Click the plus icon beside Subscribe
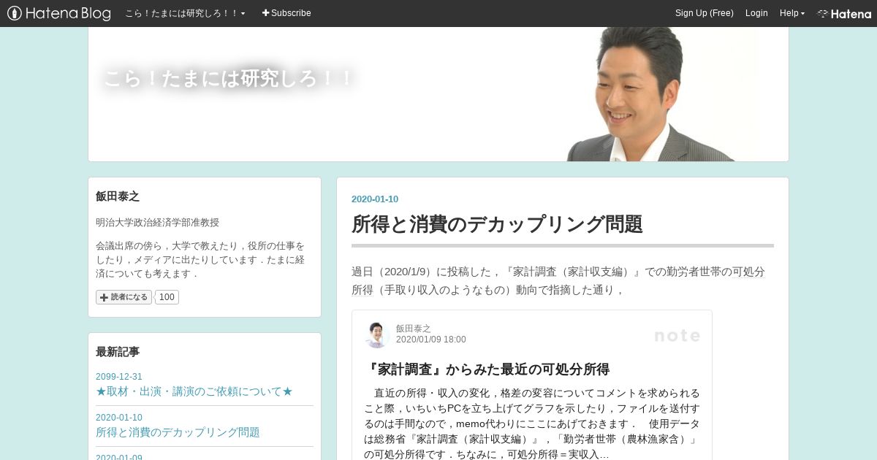The image size is (877, 460). pos(266,13)
